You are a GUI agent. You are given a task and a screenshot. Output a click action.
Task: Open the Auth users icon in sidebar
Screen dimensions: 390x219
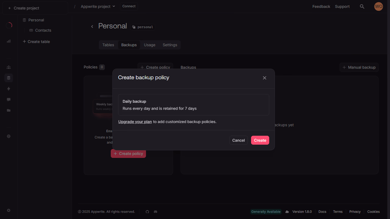click(x=9, y=67)
